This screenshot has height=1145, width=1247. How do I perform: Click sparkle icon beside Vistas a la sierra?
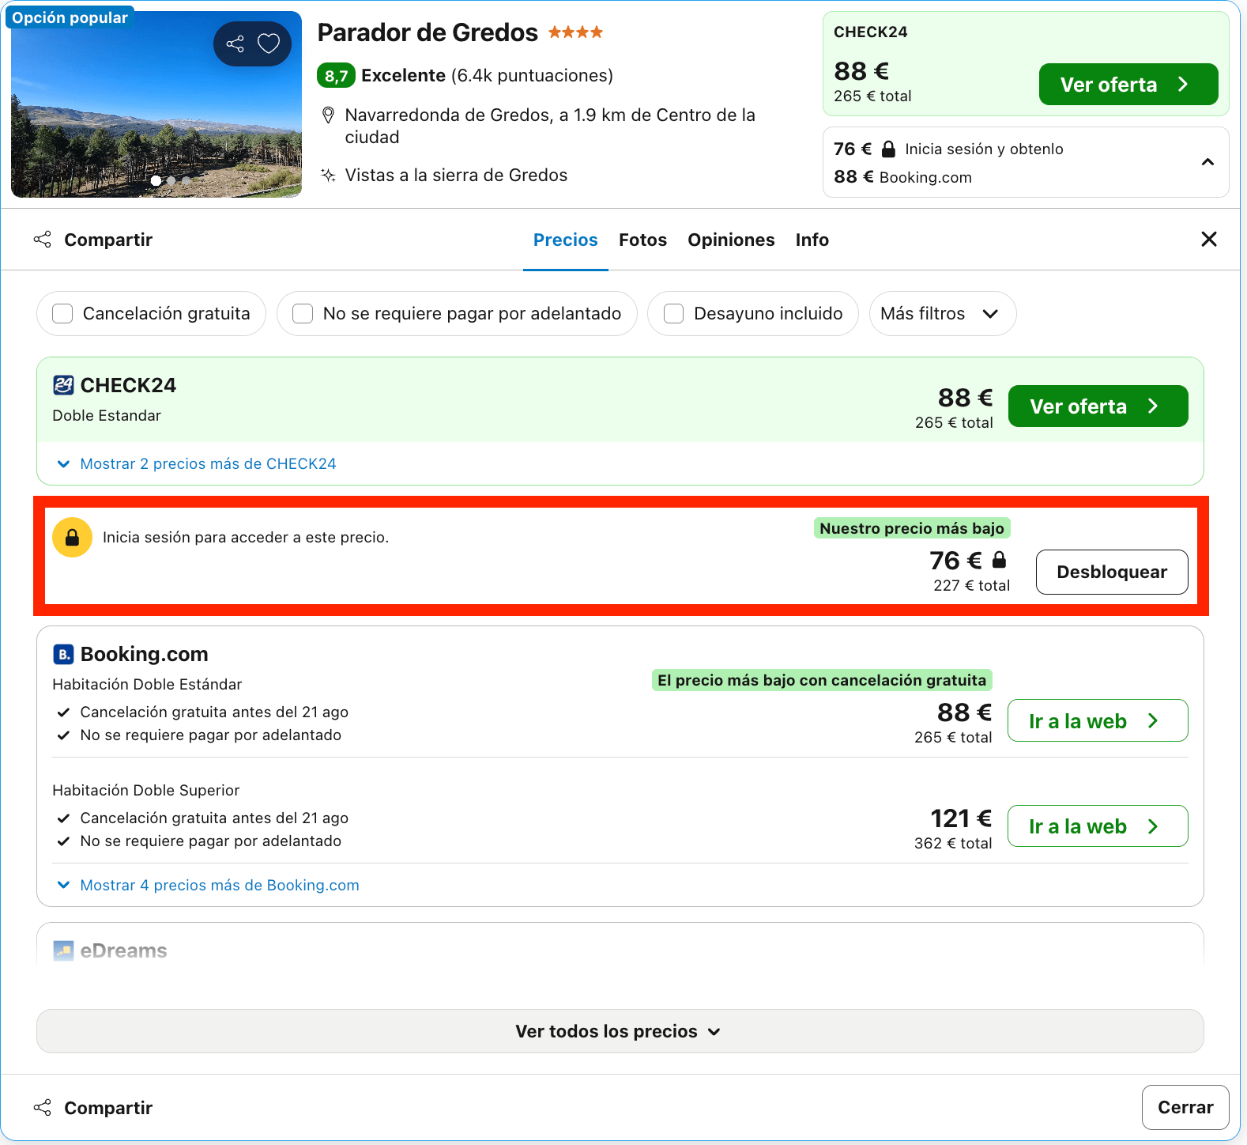pos(329,175)
